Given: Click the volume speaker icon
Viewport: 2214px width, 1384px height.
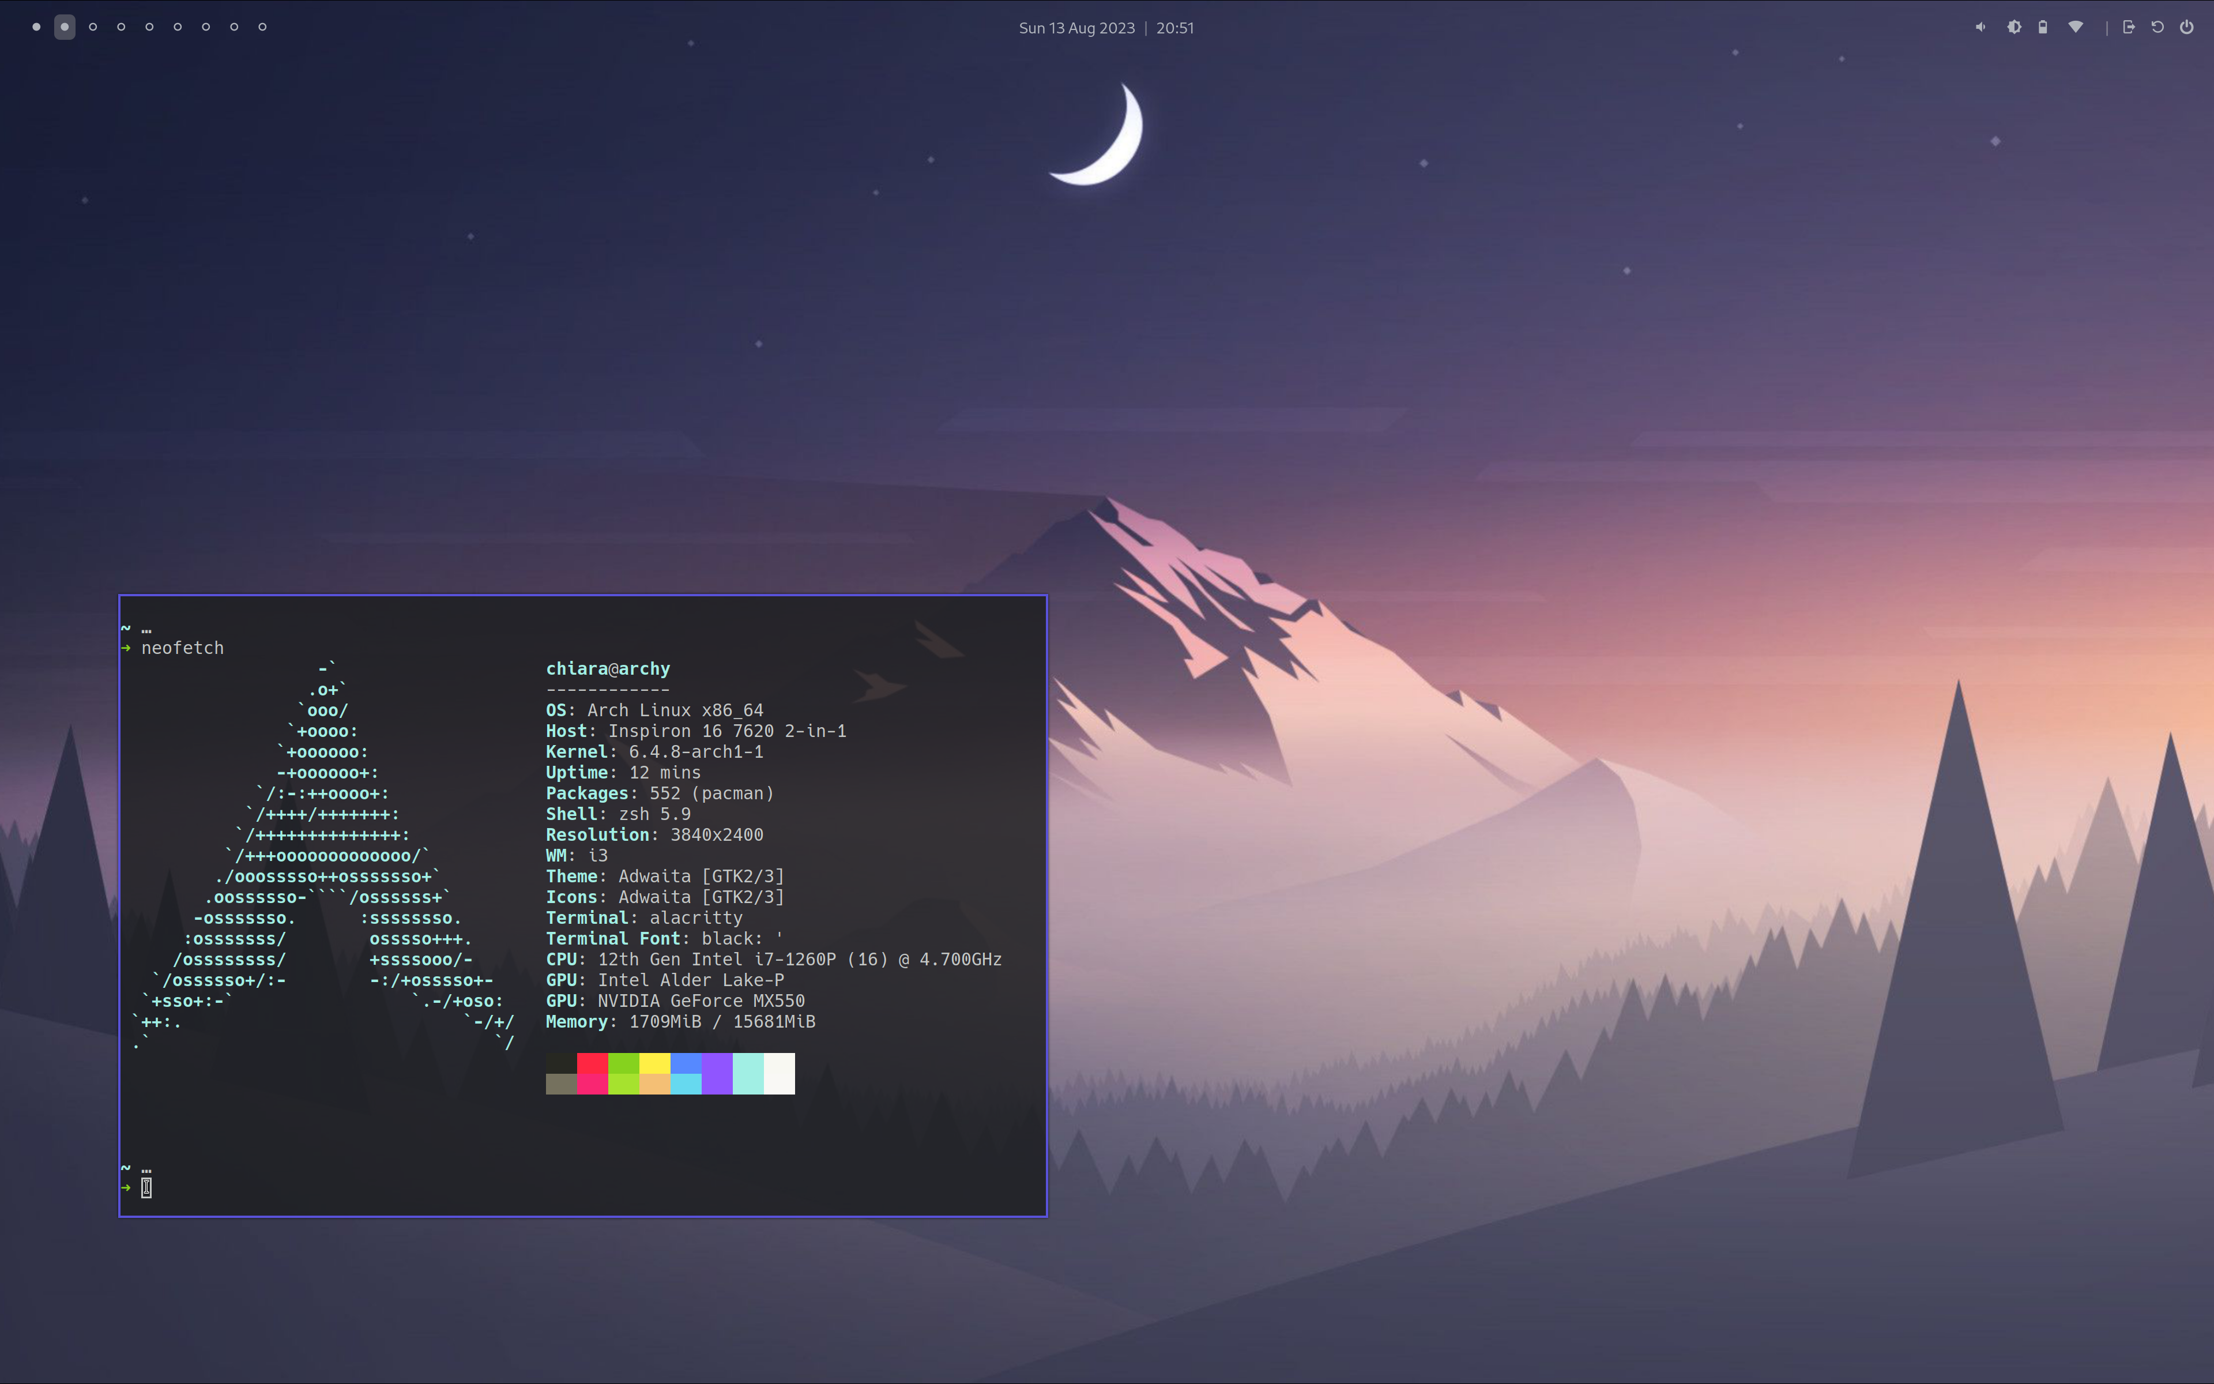Looking at the screenshot, I should 1980,28.
